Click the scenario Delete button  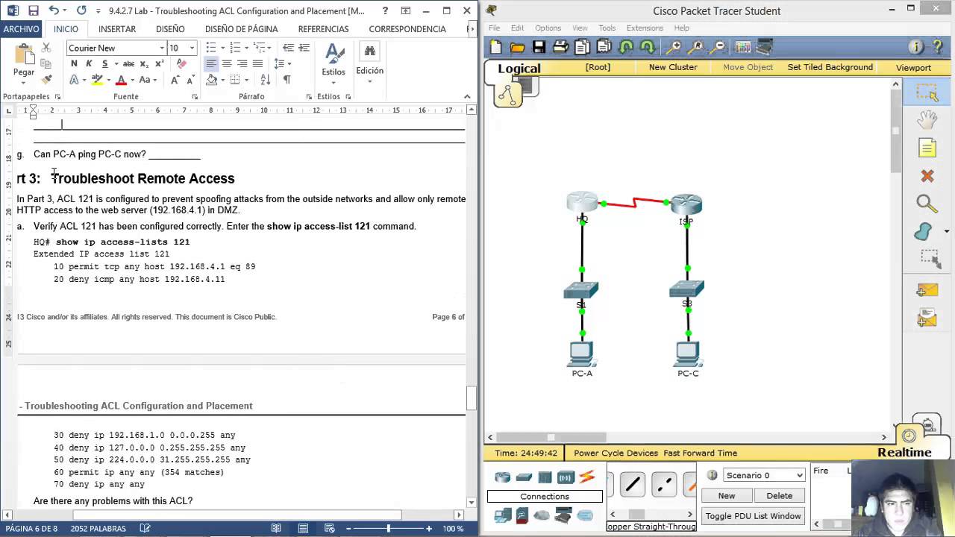(779, 496)
